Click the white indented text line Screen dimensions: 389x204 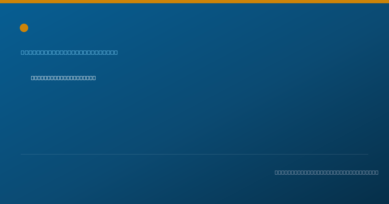(x=63, y=78)
